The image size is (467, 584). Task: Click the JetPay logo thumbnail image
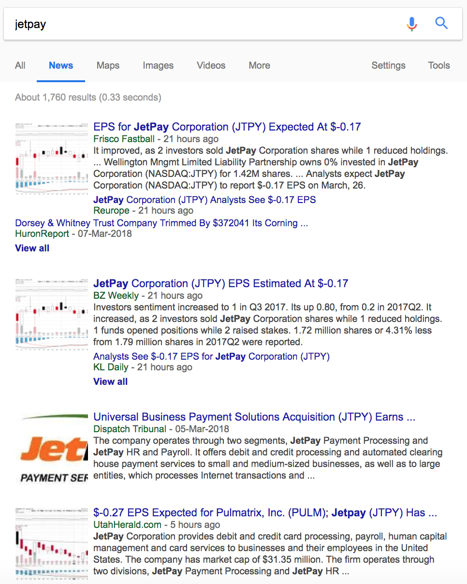pyautogui.click(x=52, y=448)
